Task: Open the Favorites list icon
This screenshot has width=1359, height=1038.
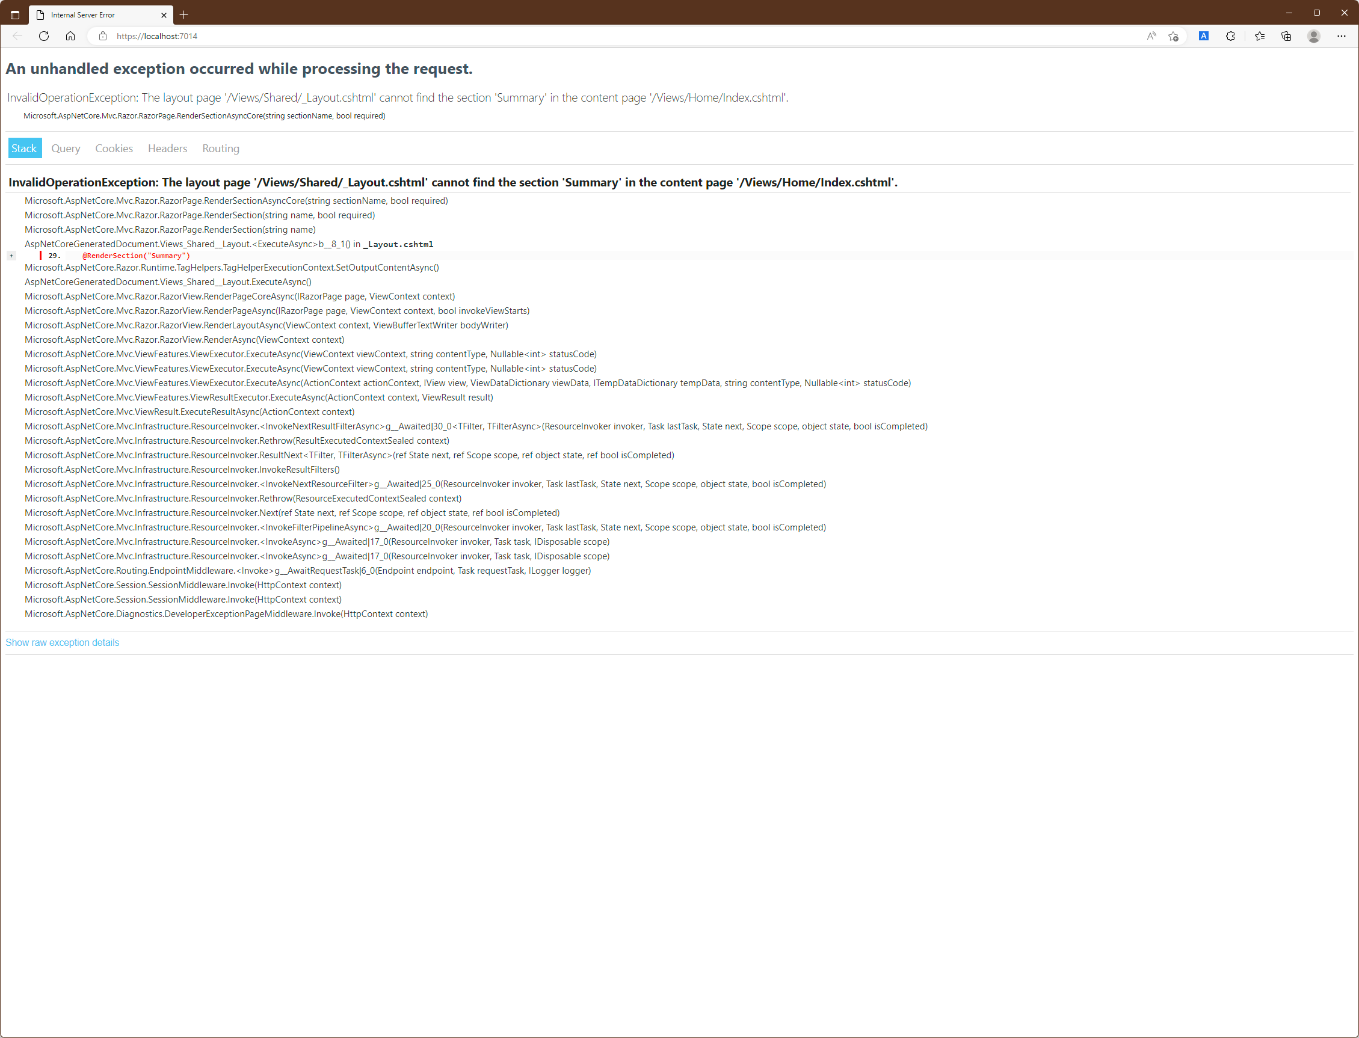Action: (x=1259, y=36)
